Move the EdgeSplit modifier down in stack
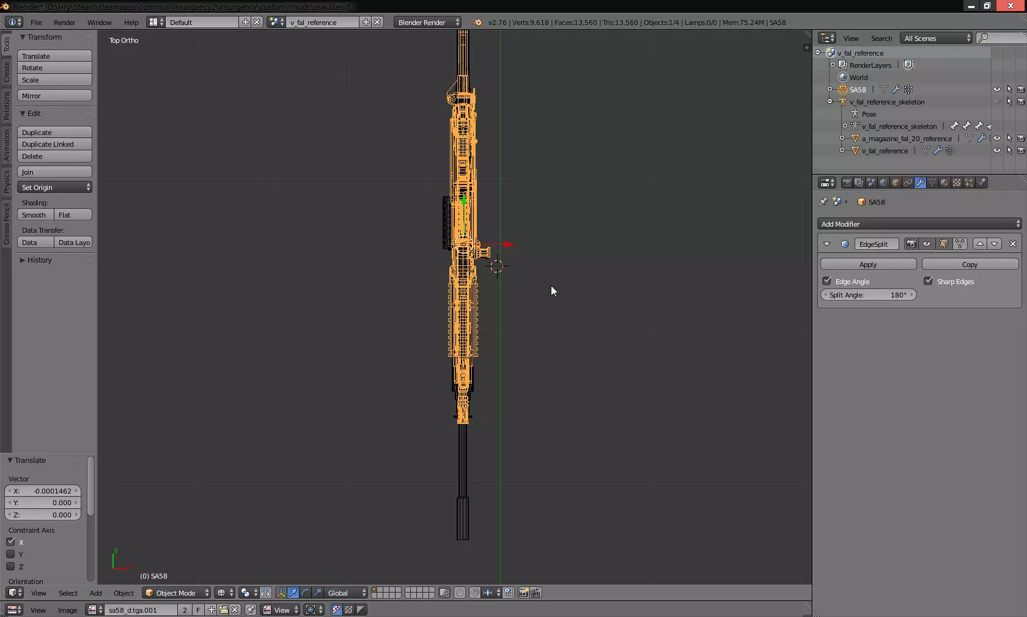The width and height of the screenshot is (1027, 617). [995, 244]
